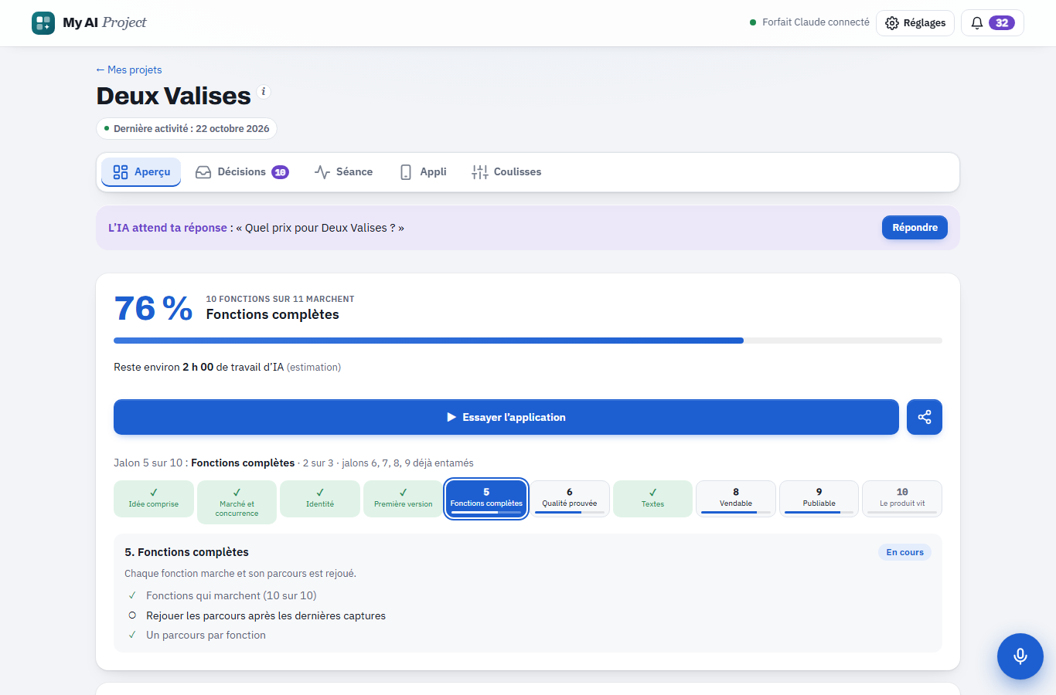
Task: Click the Deux Valises project title
Action: [x=174, y=96]
